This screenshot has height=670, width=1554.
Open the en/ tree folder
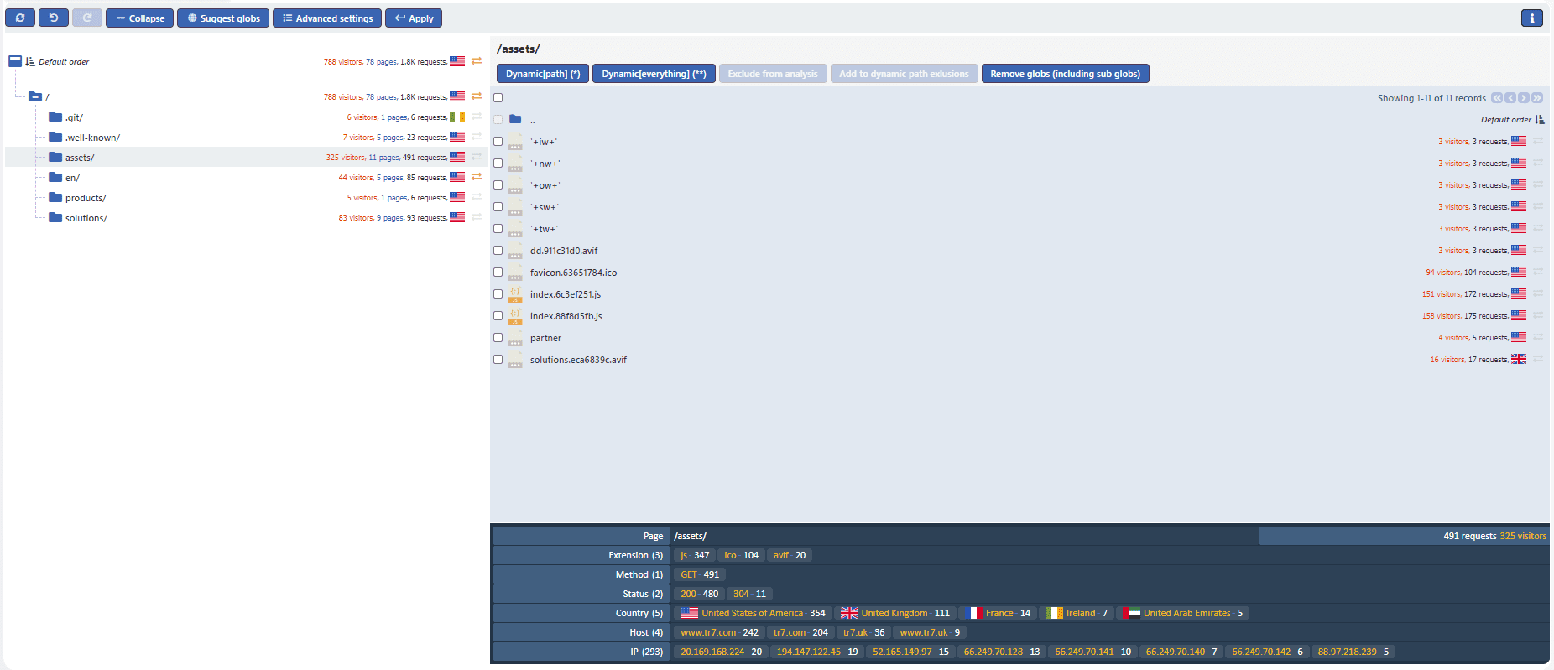click(x=72, y=178)
